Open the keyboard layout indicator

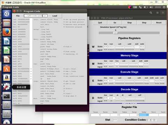pyautogui.click(x=135, y=7)
